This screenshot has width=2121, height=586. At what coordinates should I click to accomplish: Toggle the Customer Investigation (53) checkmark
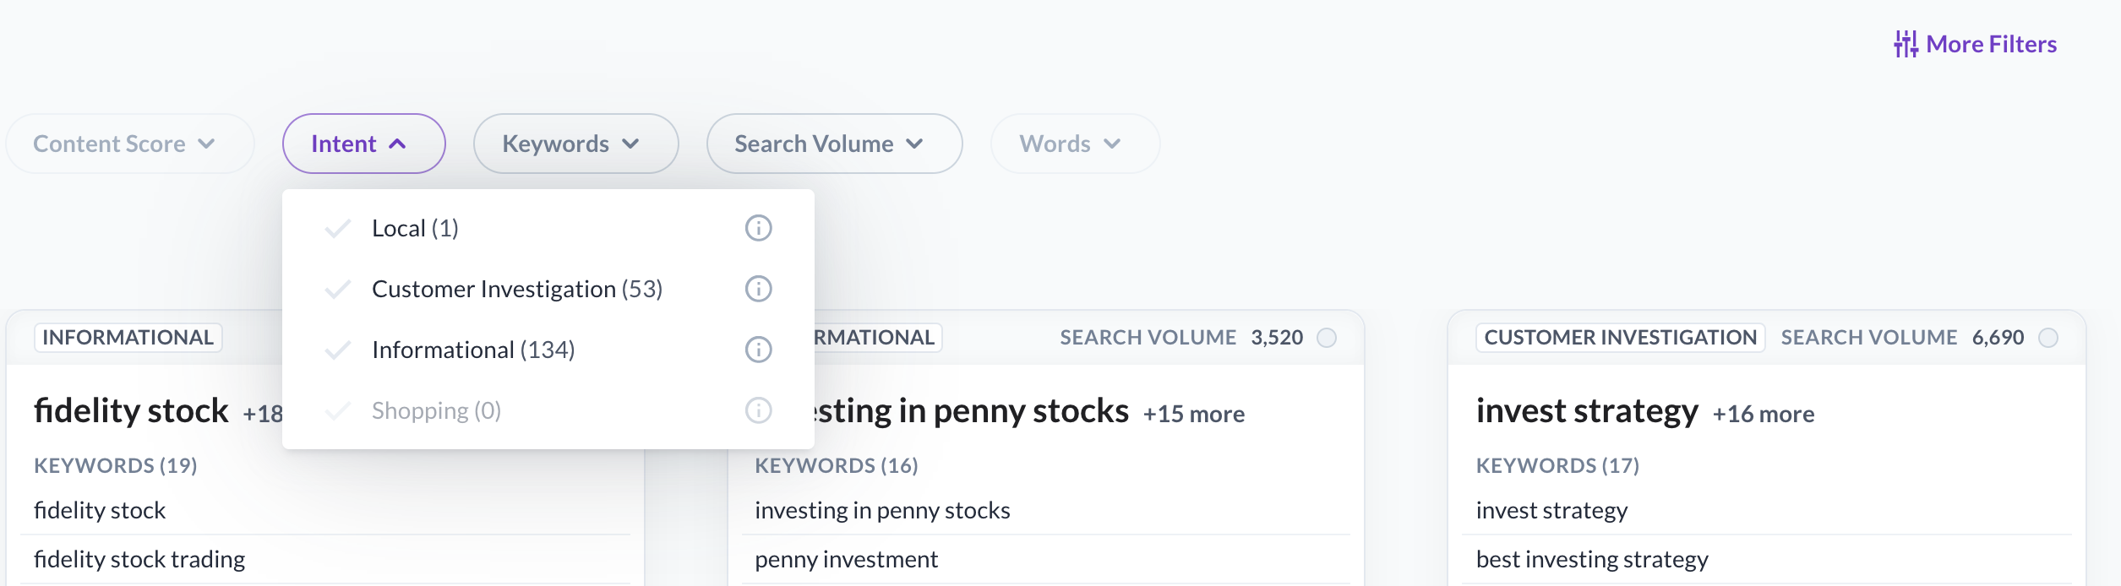[338, 289]
